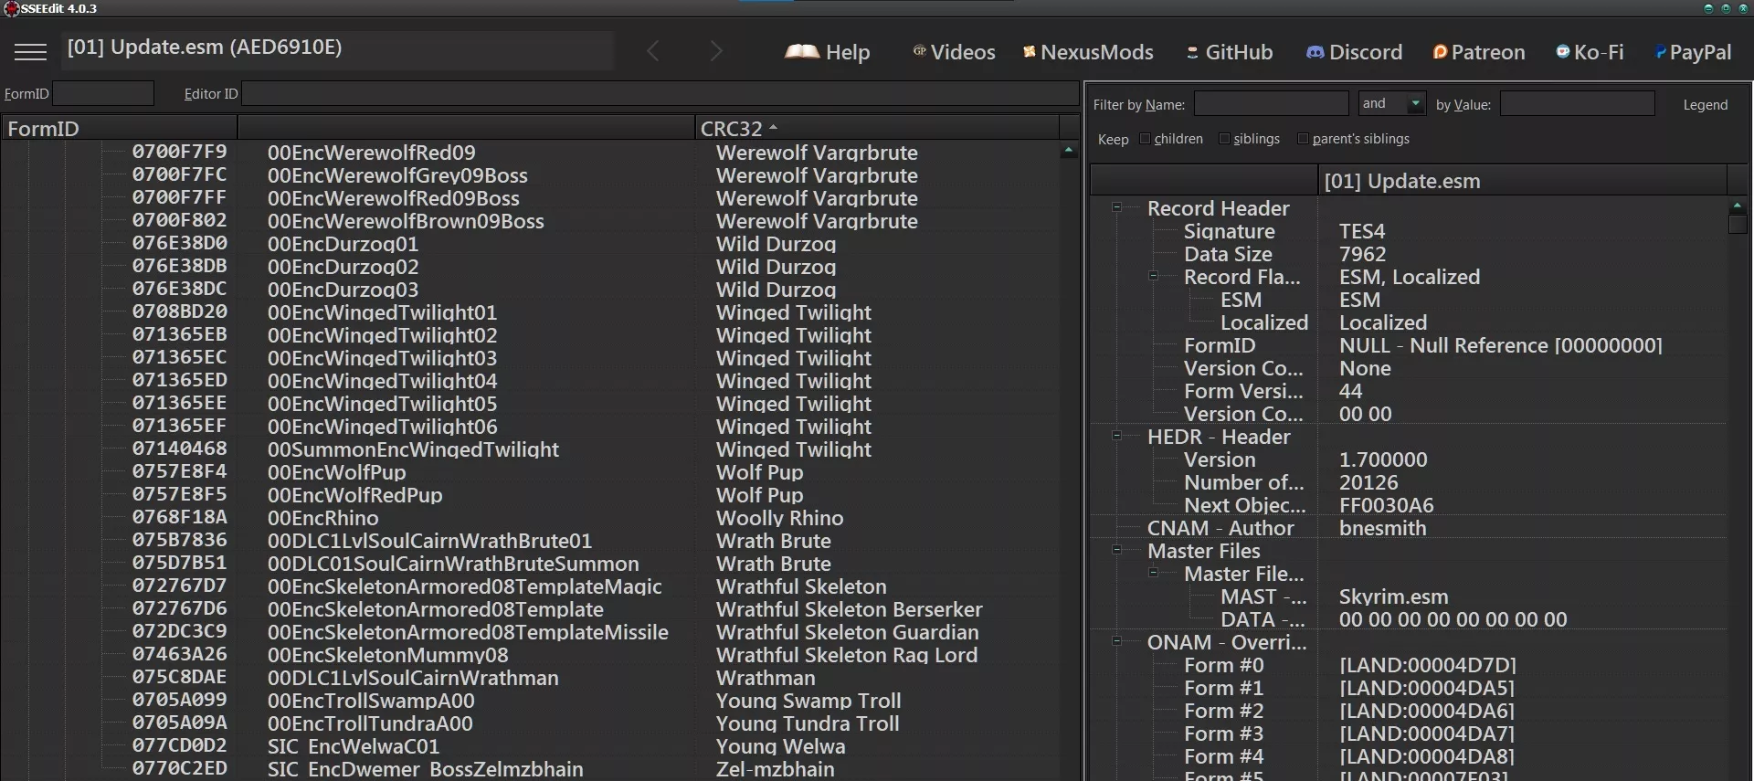1754x781 pixels.
Task: Open the GitHub link
Action: pyautogui.click(x=1229, y=52)
